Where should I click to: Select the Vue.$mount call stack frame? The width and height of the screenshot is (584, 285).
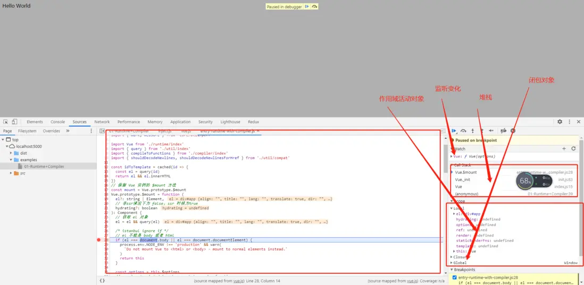point(514,172)
